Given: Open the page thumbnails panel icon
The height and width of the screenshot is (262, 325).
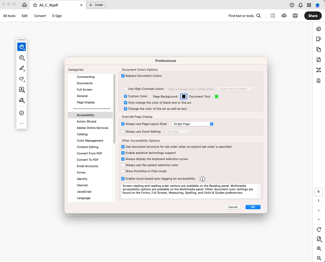Looking at the screenshot, I should click(319, 49).
